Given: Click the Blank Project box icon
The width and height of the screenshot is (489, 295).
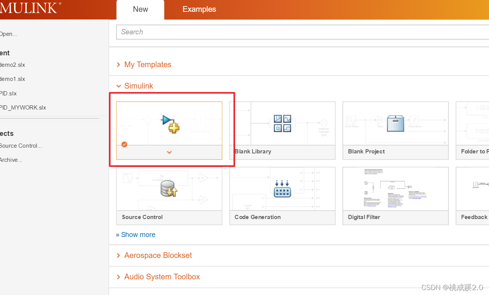Looking at the screenshot, I should pos(396,124).
